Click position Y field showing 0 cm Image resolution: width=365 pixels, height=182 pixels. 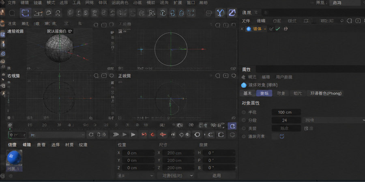[x=138, y=161]
